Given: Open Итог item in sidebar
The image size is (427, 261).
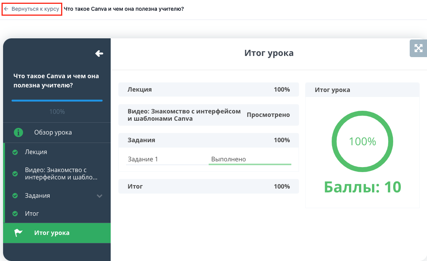Looking at the screenshot, I should pos(57,214).
